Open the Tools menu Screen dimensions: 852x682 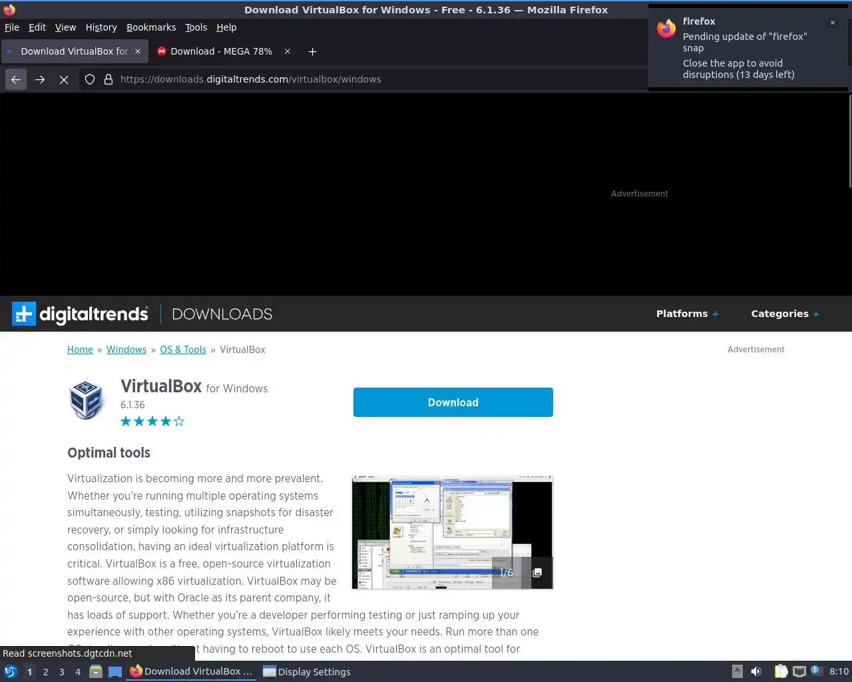point(196,27)
